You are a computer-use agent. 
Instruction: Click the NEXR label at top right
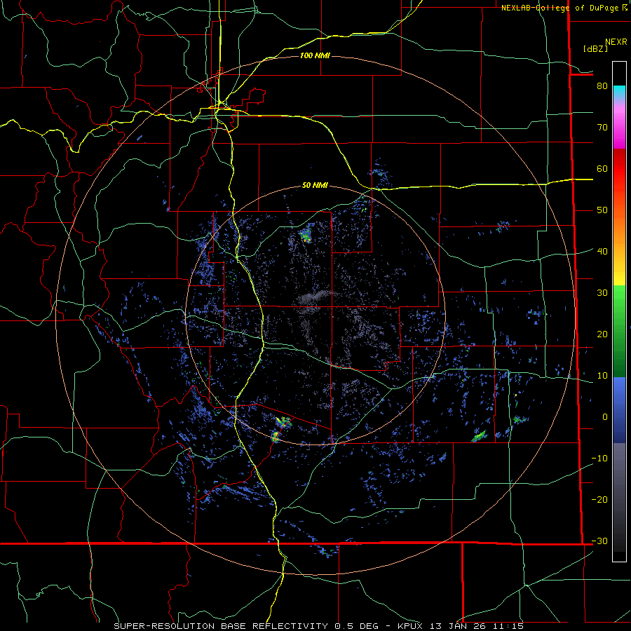[616, 42]
